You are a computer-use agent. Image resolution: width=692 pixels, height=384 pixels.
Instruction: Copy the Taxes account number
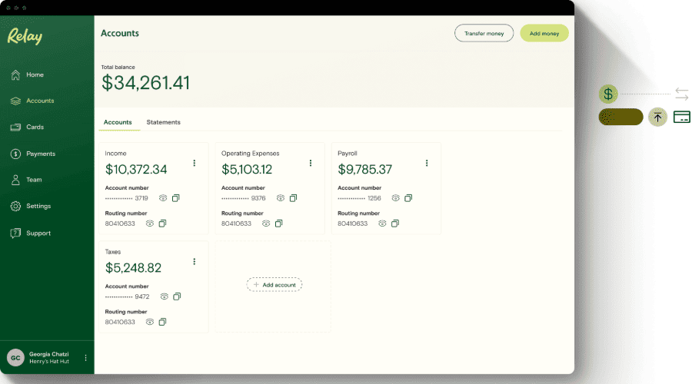(x=177, y=296)
